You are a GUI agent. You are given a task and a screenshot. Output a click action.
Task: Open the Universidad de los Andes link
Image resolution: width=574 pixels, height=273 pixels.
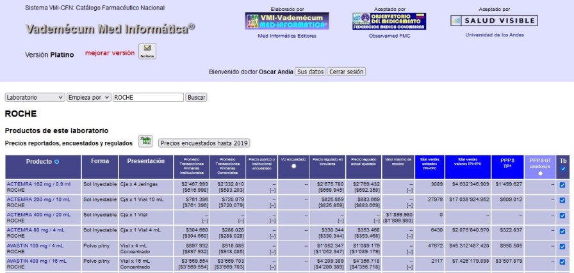[495, 35]
